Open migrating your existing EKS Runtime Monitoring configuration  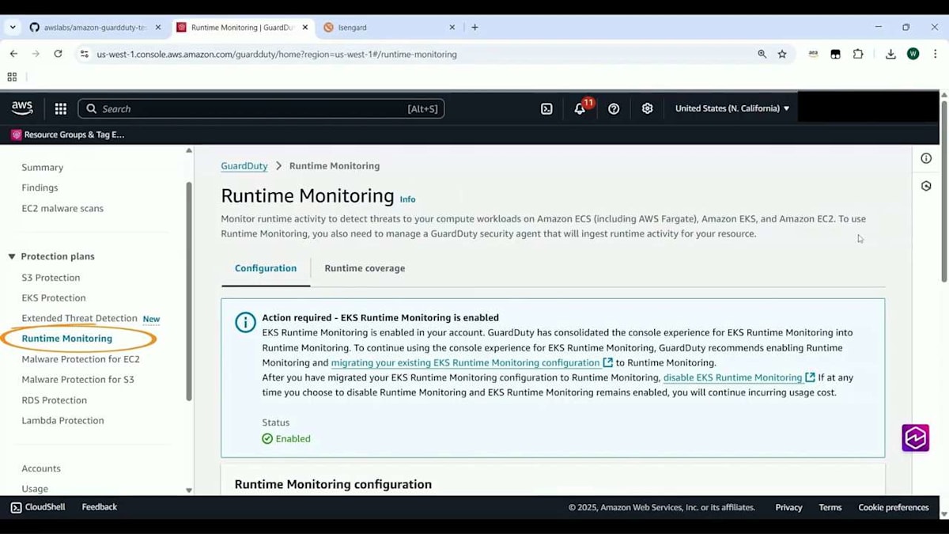pos(472,363)
